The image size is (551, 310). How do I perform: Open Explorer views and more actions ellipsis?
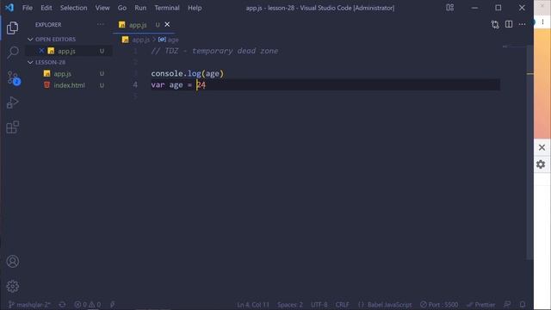(x=101, y=24)
